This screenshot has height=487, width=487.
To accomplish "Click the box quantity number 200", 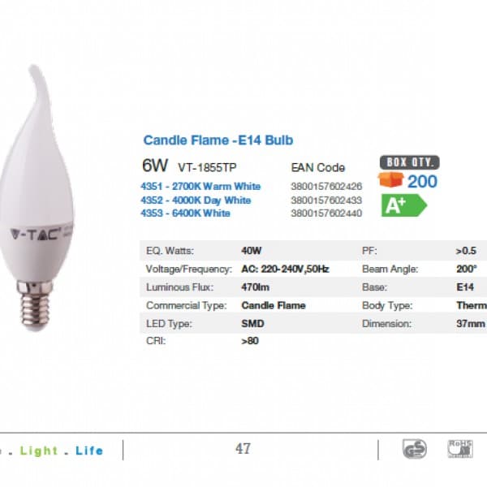I will 422,181.
